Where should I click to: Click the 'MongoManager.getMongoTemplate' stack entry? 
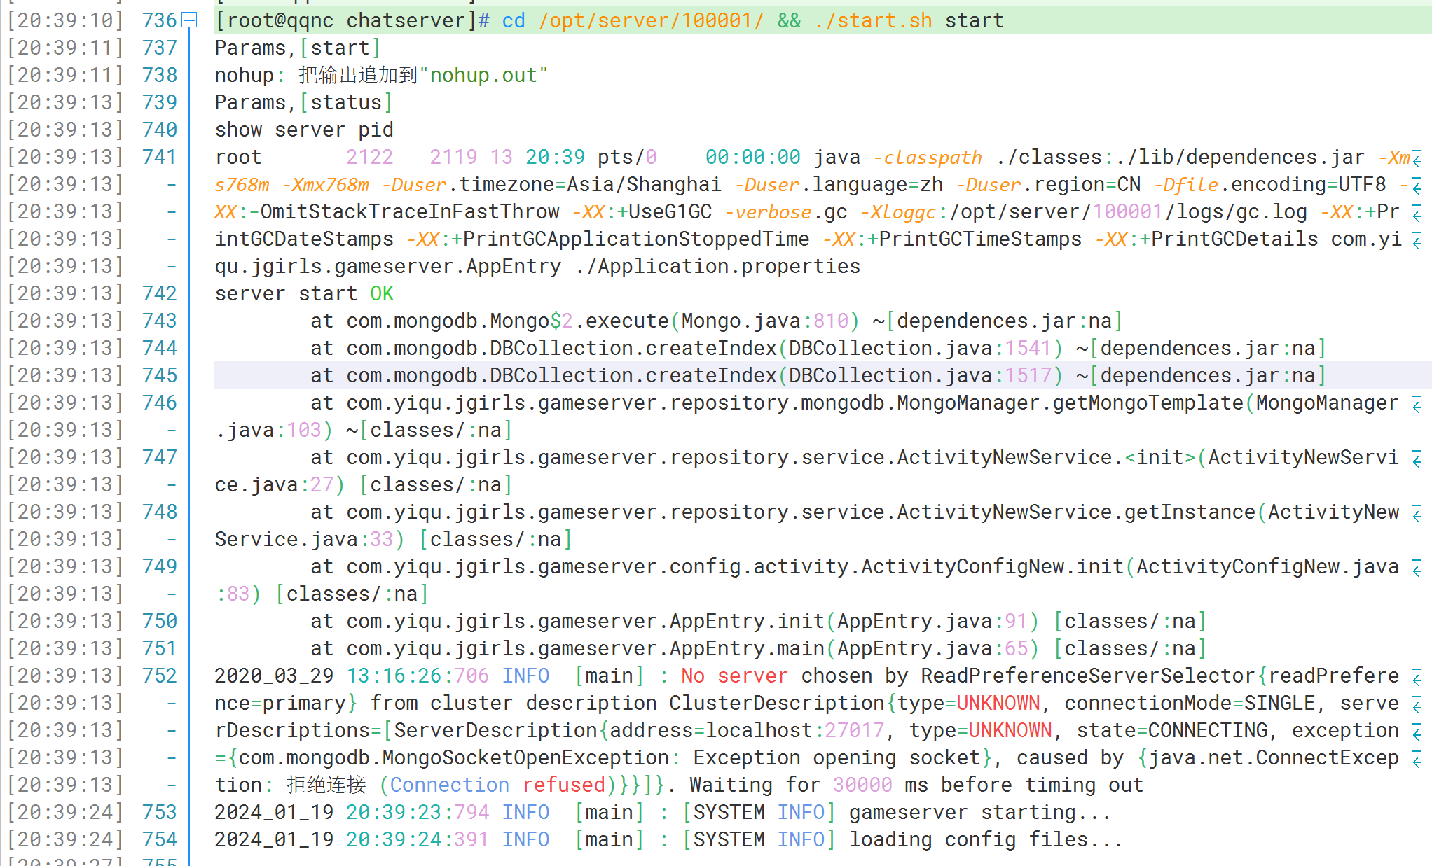pos(1070,403)
